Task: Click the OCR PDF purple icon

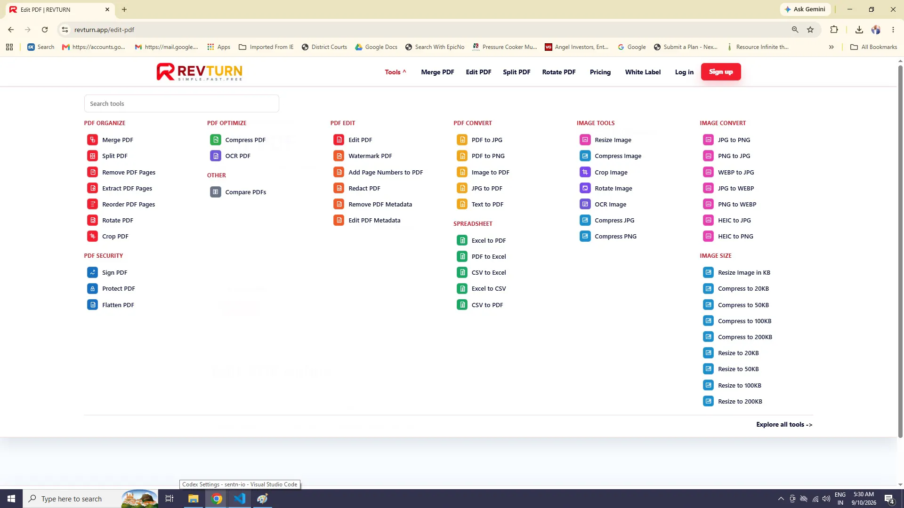Action: (x=216, y=156)
